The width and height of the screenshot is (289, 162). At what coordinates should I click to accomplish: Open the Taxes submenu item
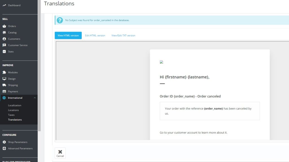[11, 115]
